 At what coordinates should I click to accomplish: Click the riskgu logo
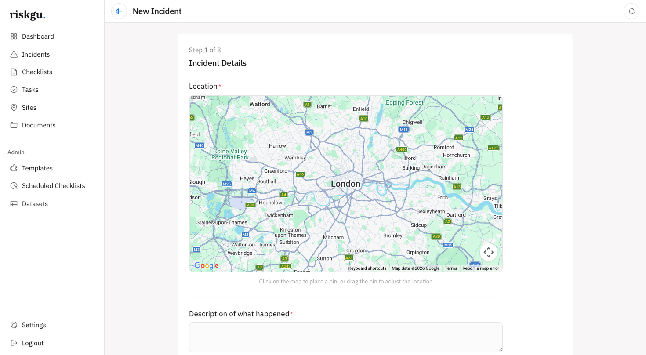point(27,15)
